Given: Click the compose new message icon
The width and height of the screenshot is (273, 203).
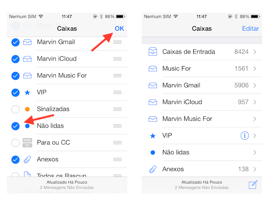Looking at the screenshot, I should (x=253, y=185).
